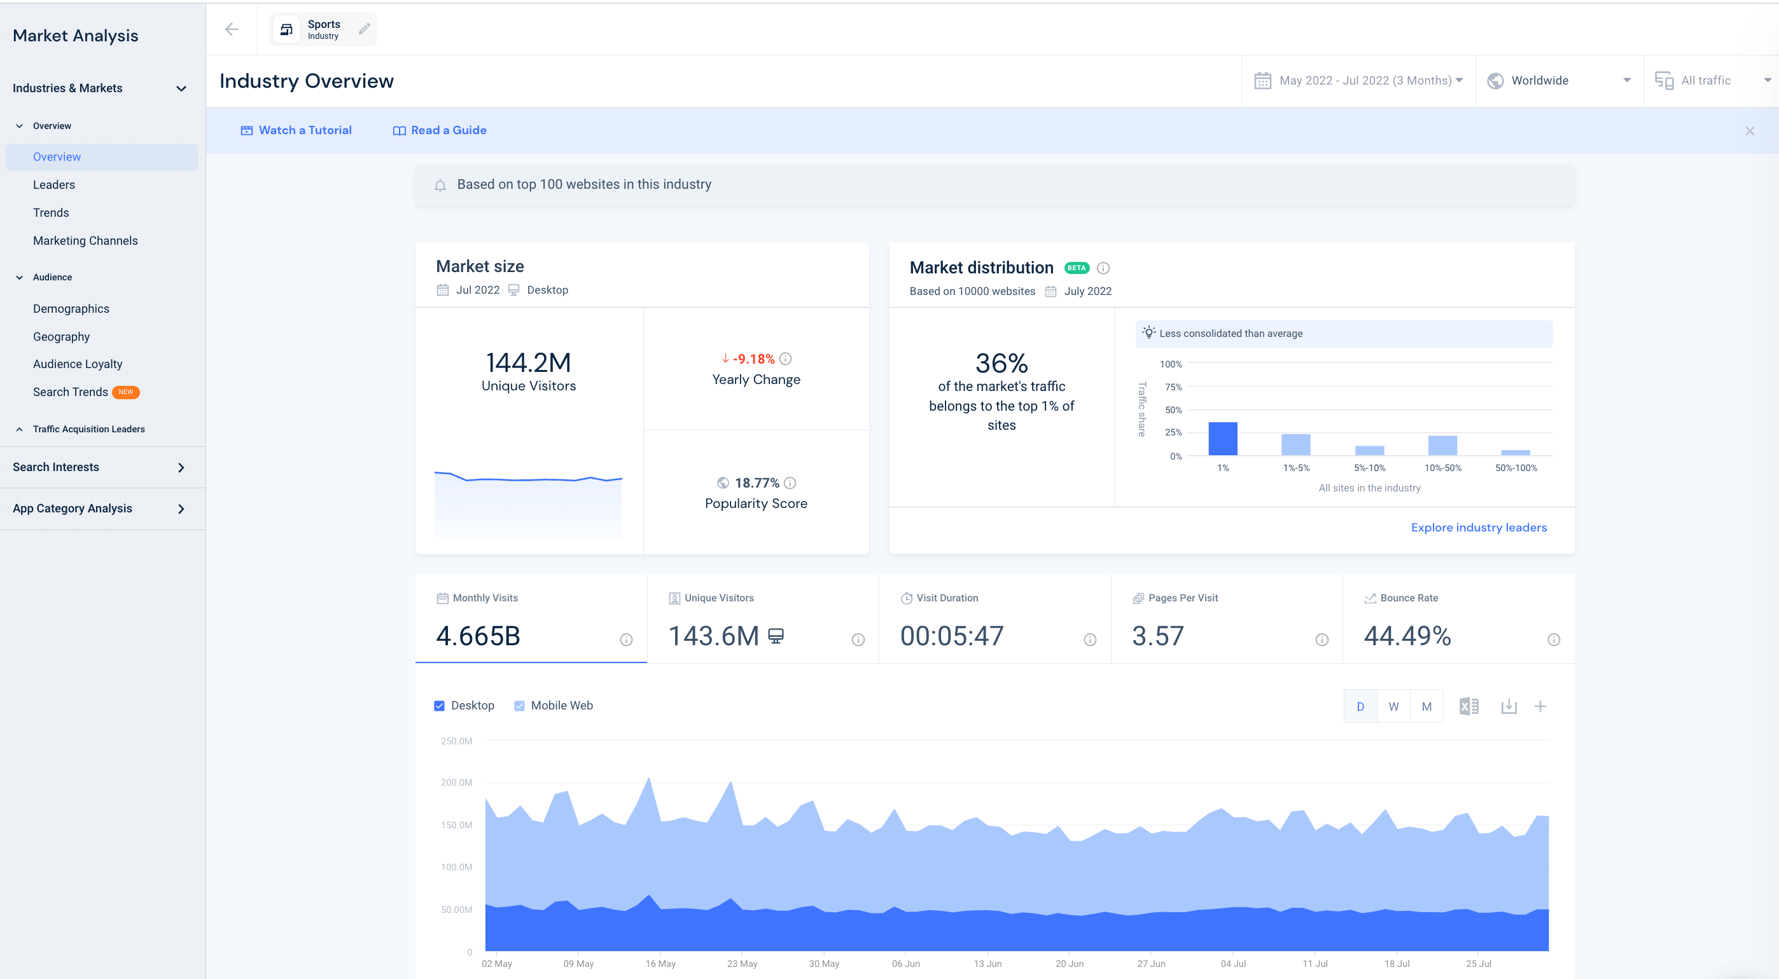Open the Search Interests section

[101, 467]
